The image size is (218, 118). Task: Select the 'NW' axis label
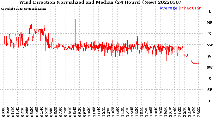coord(210,45)
